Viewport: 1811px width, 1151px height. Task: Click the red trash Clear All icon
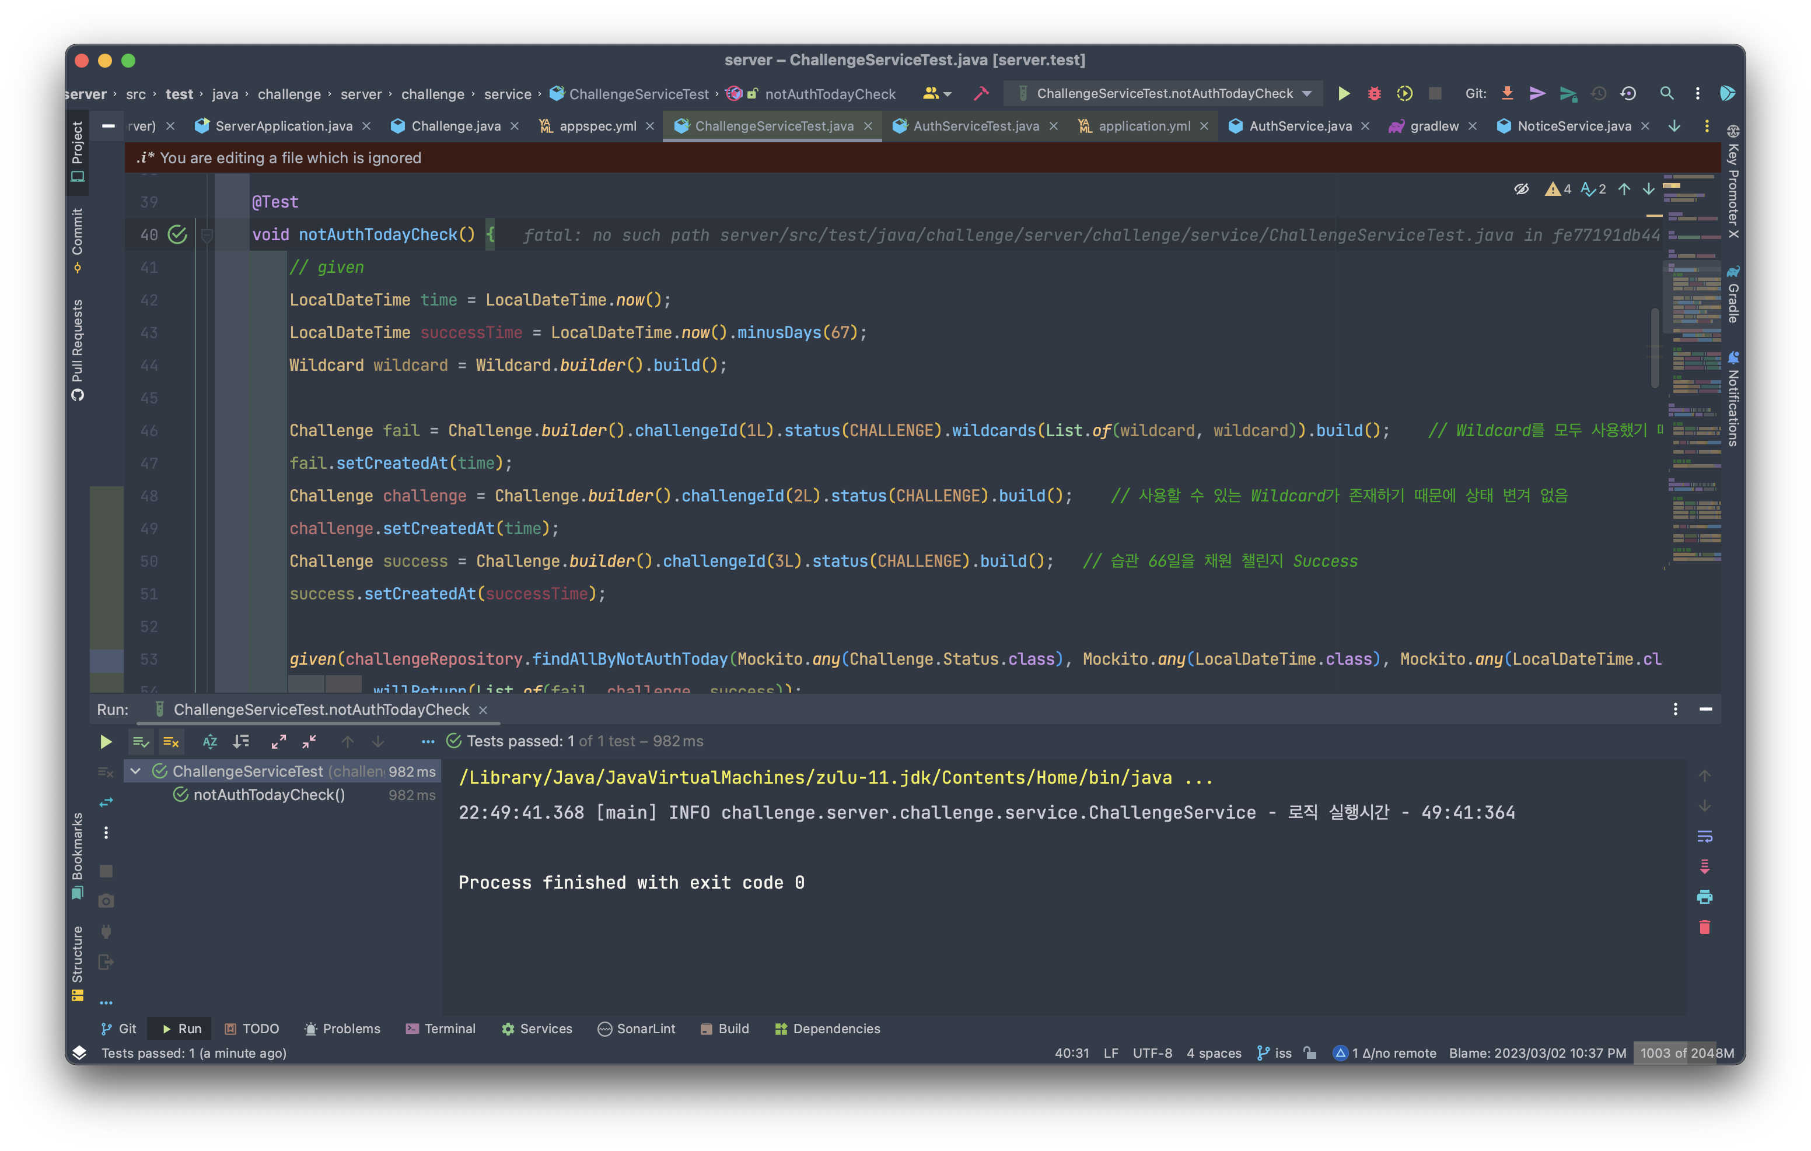point(1704,928)
